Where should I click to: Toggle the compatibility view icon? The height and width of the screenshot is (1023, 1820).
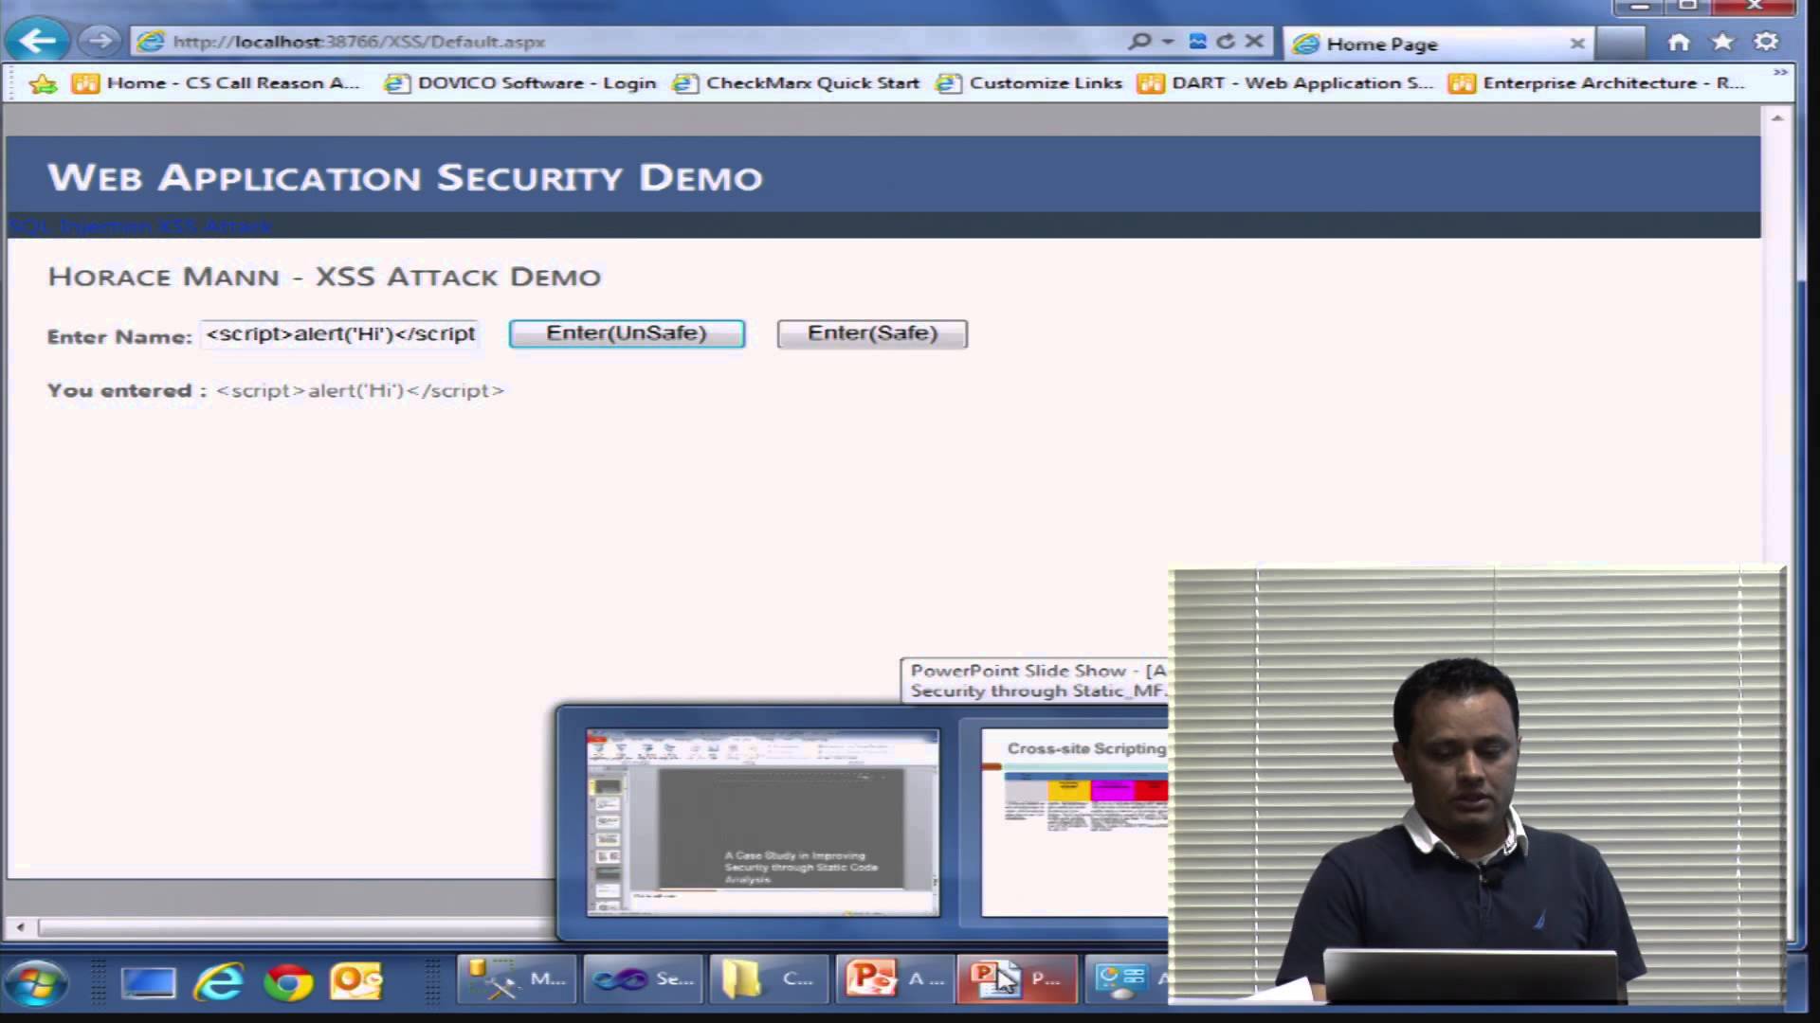tap(1197, 42)
